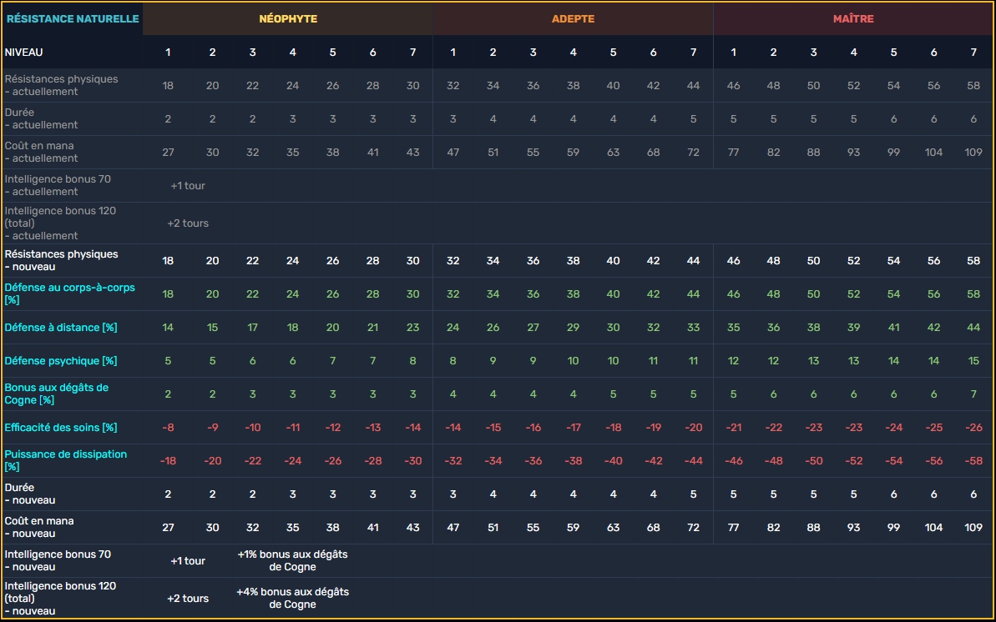Click value 44 in Défense à distance row
The height and width of the screenshot is (622, 996).
(973, 328)
